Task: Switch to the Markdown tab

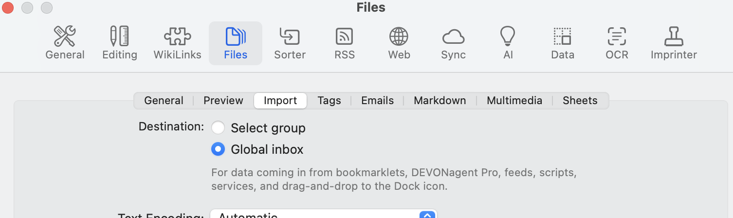Action: pos(440,101)
